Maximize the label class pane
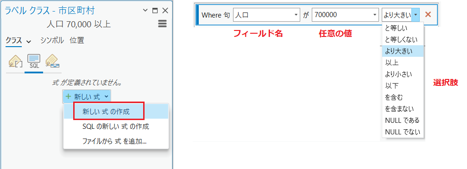Screen dimensions: 467x169 pos(155,11)
